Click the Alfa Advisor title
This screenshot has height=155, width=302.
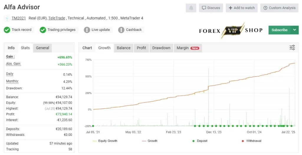(22, 7)
